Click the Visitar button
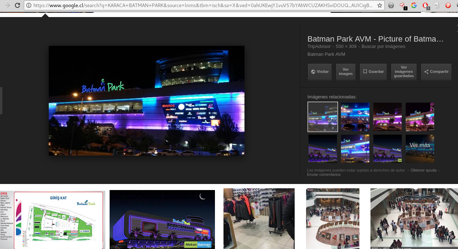Image resolution: width=458 pixels, height=249 pixels. tap(320, 72)
